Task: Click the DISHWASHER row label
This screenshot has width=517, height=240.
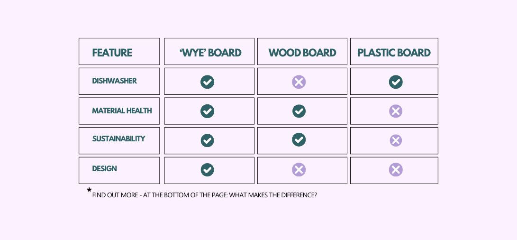Action: [x=114, y=81]
